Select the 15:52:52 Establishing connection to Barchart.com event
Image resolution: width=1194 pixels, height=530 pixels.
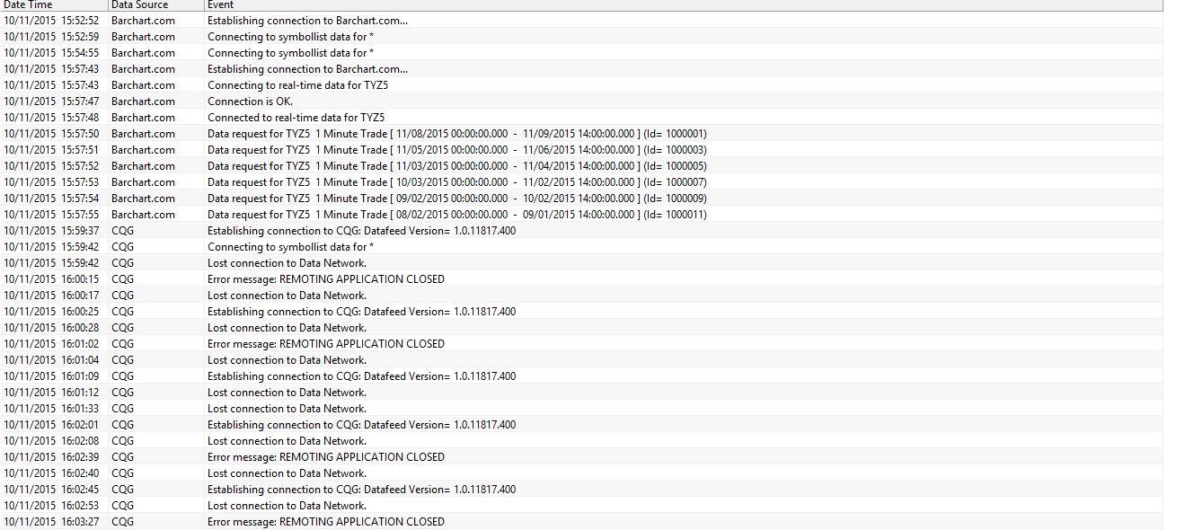(307, 21)
